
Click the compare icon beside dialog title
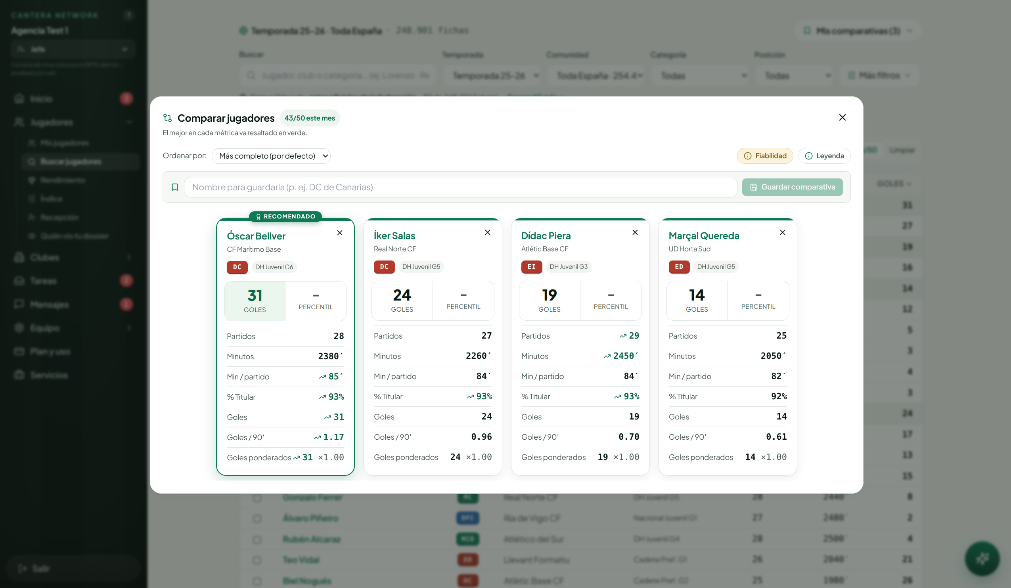coord(167,118)
